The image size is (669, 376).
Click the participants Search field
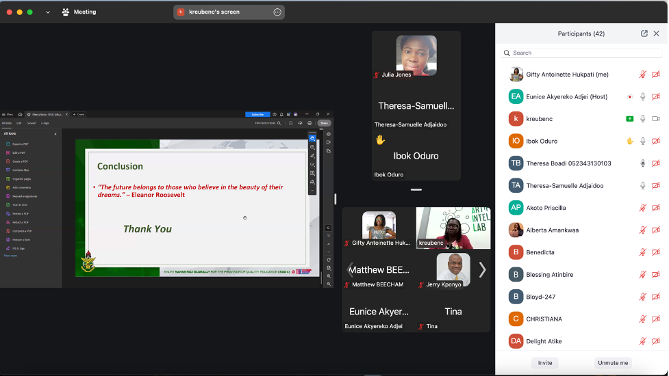pyautogui.click(x=582, y=53)
